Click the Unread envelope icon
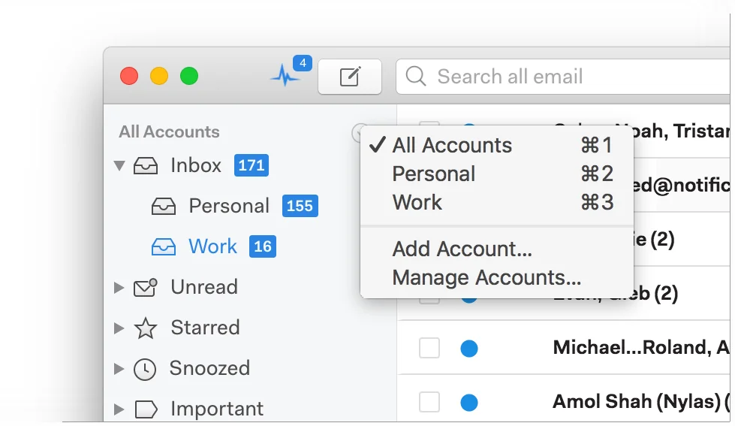This screenshot has width=735, height=426. pos(146,288)
